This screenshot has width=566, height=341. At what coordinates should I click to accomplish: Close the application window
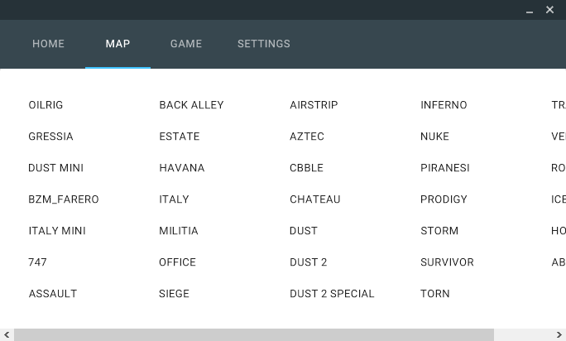coord(550,10)
